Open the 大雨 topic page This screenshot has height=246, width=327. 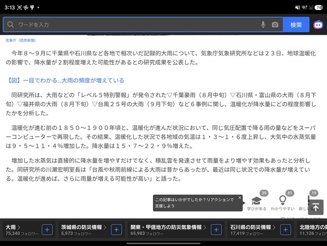point(13,227)
